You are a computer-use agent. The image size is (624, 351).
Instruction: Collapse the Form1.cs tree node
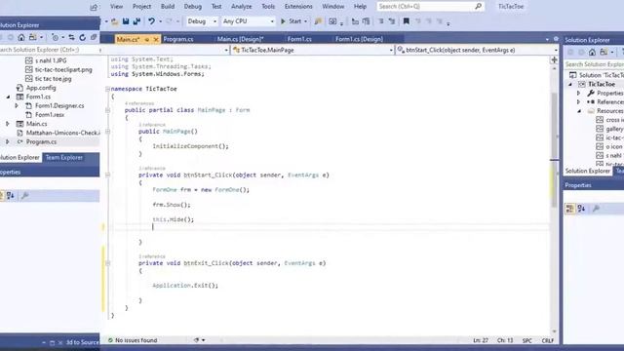coord(8,97)
